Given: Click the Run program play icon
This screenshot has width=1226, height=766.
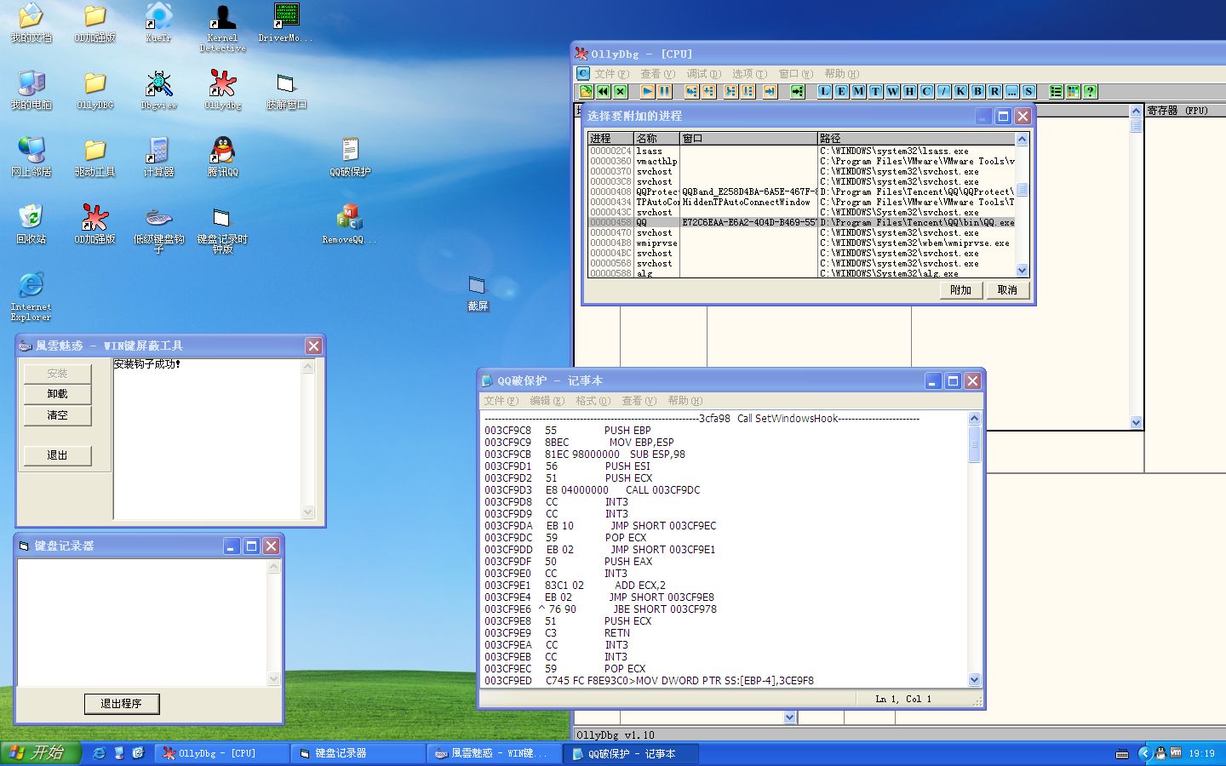Looking at the screenshot, I should (x=647, y=91).
